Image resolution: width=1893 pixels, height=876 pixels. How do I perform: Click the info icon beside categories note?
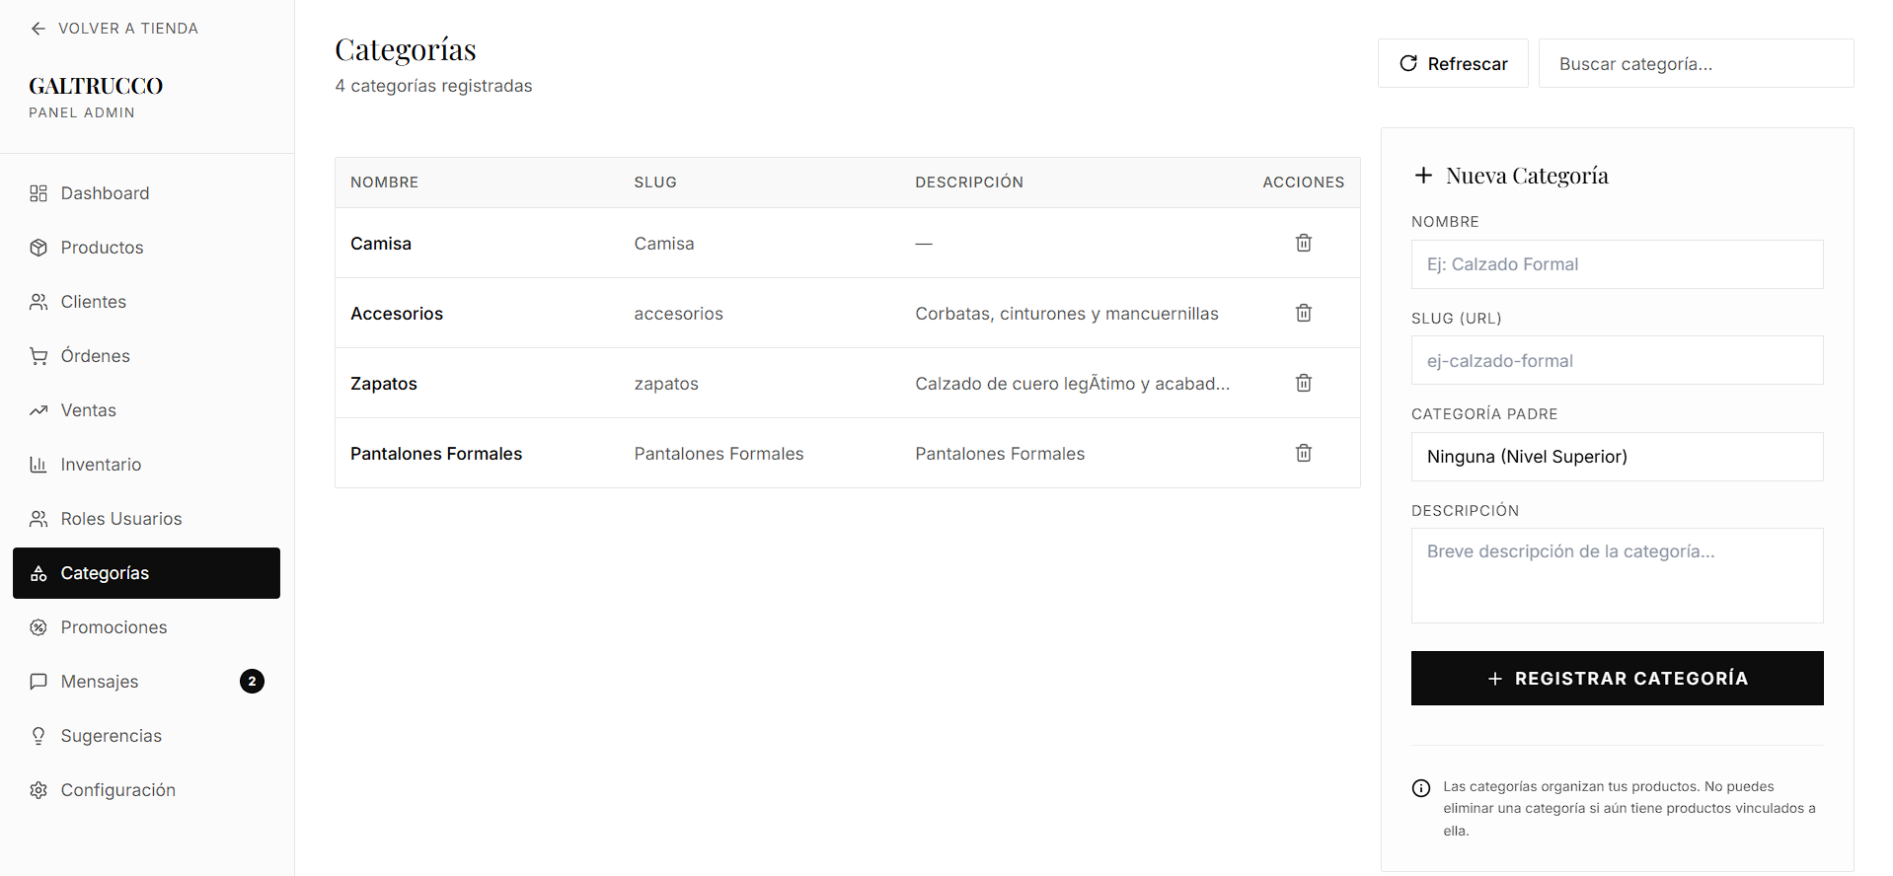[1421, 788]
